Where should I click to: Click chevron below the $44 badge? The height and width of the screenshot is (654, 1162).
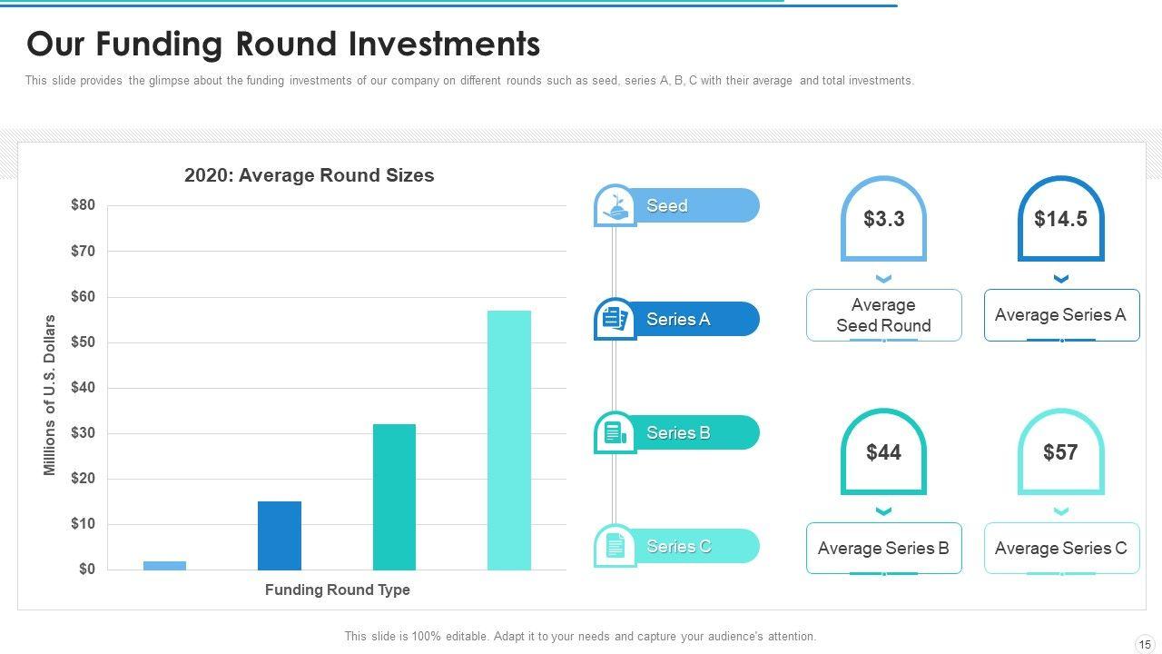tap(883, 511)
